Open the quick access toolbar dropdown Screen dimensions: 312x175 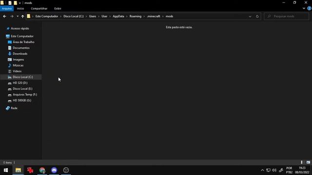[x=19, y=3]
